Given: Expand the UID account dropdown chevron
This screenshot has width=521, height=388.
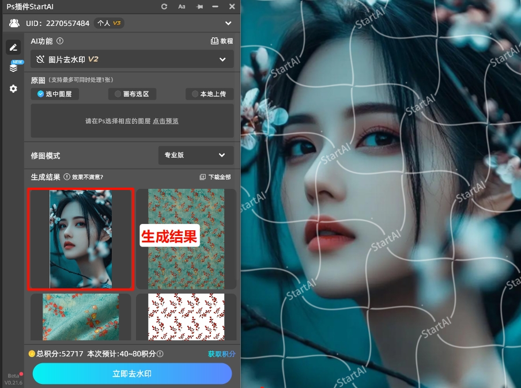Looking at the screenshot, I should pos(228,24).
